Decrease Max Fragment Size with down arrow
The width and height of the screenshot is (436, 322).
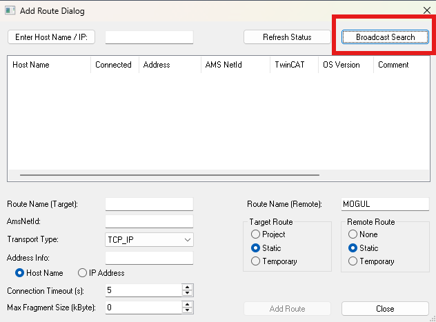pos(188,310)
